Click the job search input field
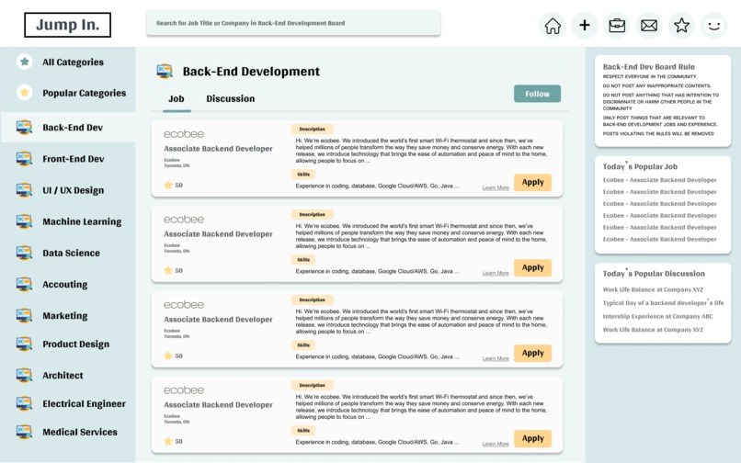Viewport: 741px width, 463px height. point(293,23)
